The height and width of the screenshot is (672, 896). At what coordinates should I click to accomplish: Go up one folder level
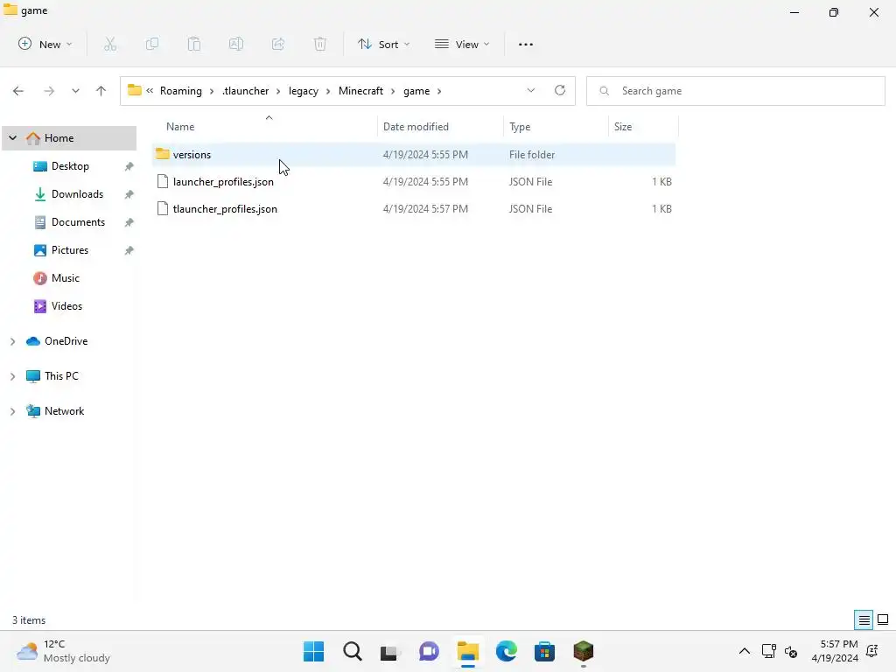click(x=101, y=91)
